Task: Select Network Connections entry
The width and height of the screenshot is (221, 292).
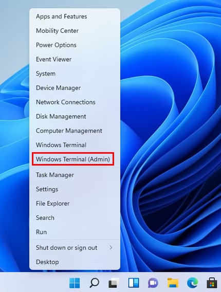Action: [x=75, y=102]
